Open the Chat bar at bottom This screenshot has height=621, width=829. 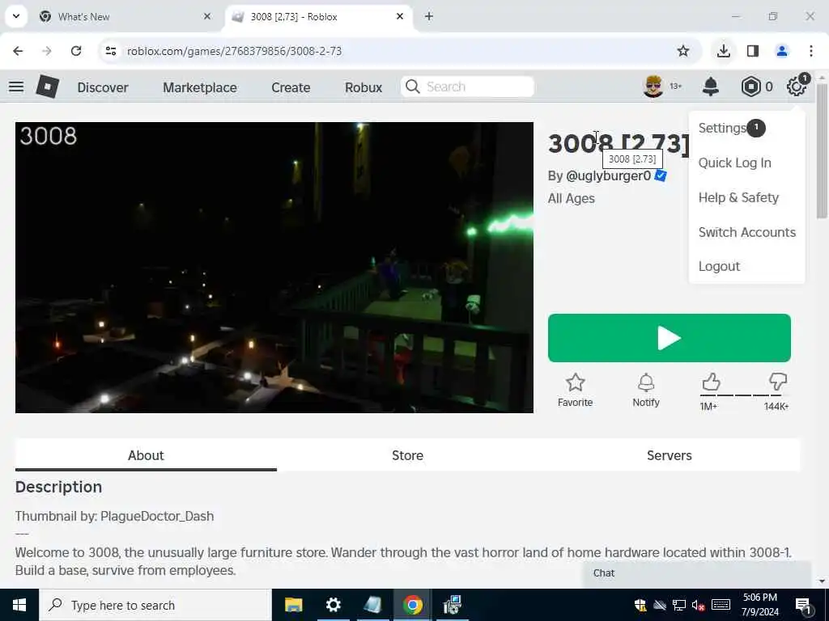[697, 573]
